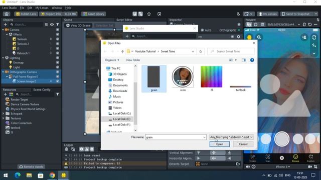Expand the Echopark resources folder
This screenshot has height=180, width=321.
[x=3, y=113]
